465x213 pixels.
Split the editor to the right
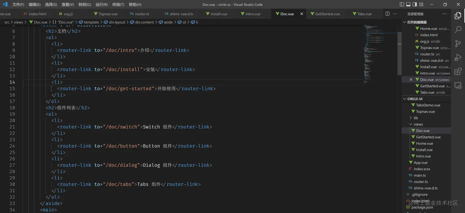[x=387, y=14]
